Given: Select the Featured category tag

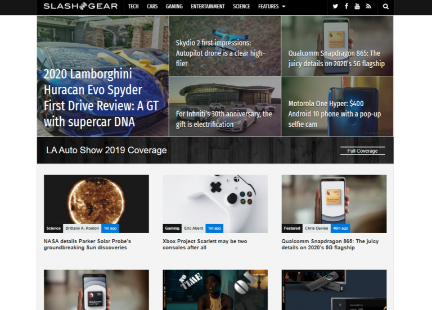Looking at the screenshot, I should click(292, 229).
